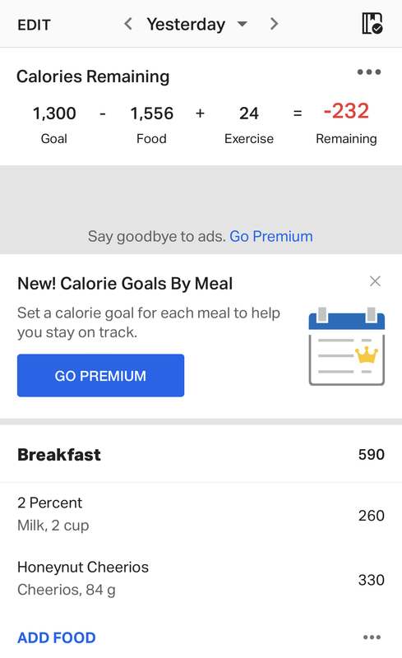The height and width of the screenshot is (658, 402).
Task: Tap ADD FOOD under Breakfast
Action: click(57, 638)
